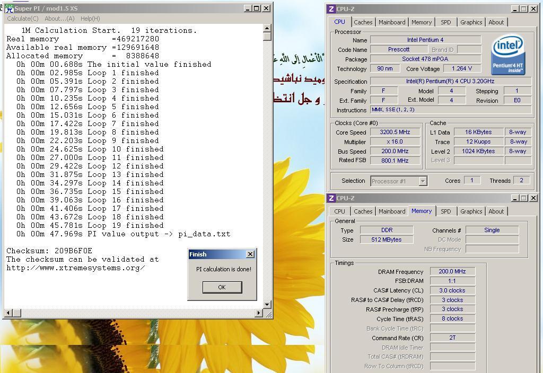The width and height of the screenshot is (543, 373).
Task: Click Super PI horizontal scrollbar left arrow
Action: coord(8,313)
